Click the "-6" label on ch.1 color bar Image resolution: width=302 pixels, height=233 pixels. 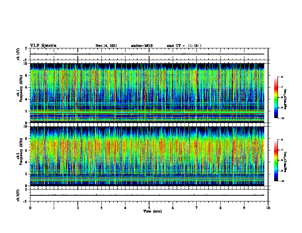tap(281, 77)
